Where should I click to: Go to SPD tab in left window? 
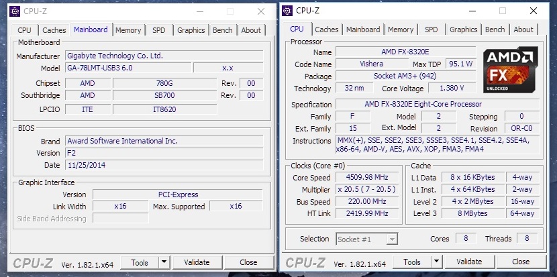click(x=159, y=30)
